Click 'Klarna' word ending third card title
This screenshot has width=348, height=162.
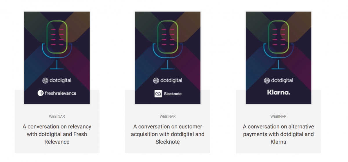[x=278, y=142]
